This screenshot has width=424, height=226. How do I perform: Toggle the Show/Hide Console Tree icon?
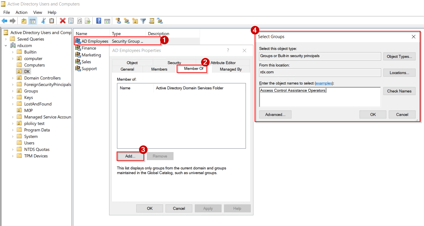(32, 20)
